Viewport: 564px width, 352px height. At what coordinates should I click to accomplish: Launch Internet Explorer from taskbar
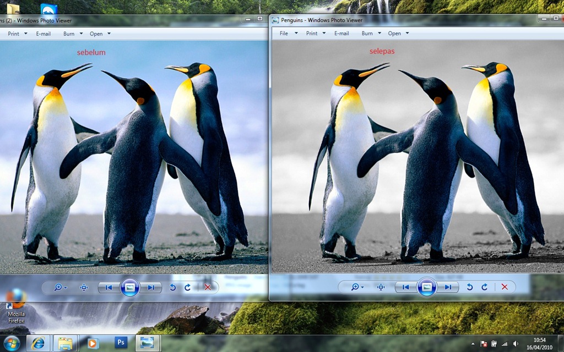tap(38, 343)
